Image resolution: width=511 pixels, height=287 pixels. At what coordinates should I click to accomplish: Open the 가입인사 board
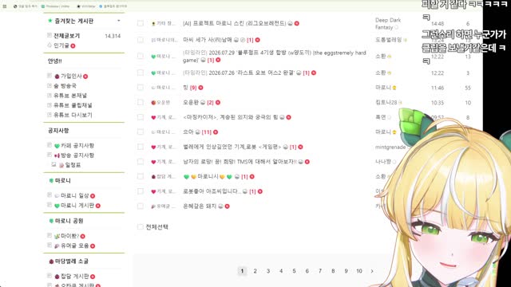(x=71, y=77)
